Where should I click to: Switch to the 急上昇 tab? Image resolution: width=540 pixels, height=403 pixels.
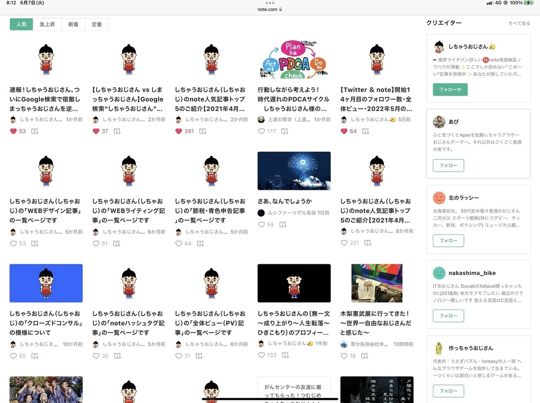[x=47, y=24]
